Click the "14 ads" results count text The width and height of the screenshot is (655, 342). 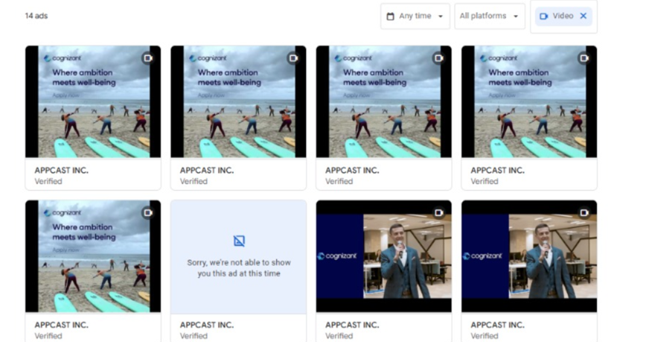tap(36, 16)
